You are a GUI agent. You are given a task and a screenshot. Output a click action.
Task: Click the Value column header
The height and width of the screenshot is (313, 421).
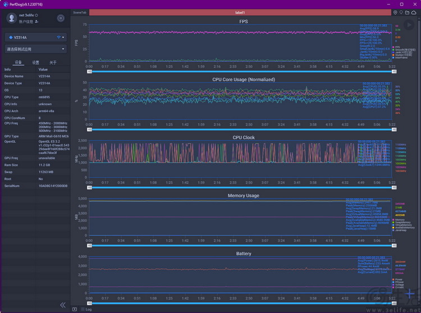pos(43,70)
